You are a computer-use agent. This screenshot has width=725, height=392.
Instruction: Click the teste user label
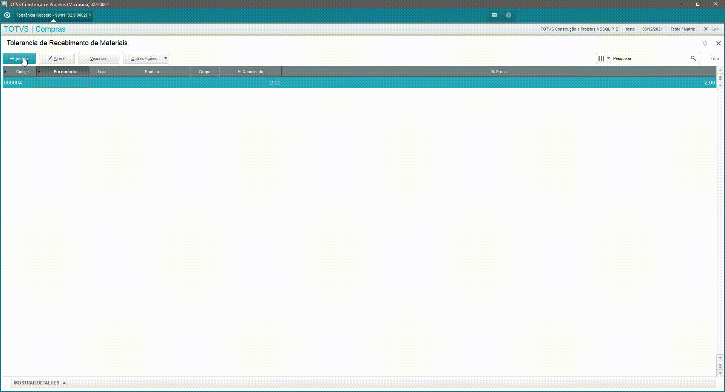[x=630, y=29]
